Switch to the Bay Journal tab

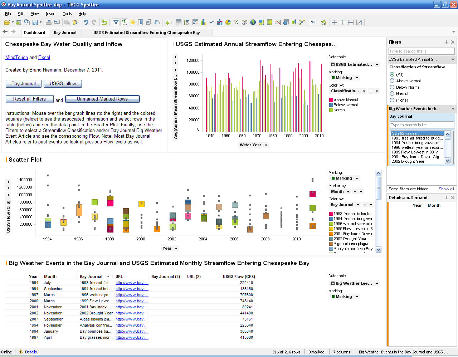point(65,33)
